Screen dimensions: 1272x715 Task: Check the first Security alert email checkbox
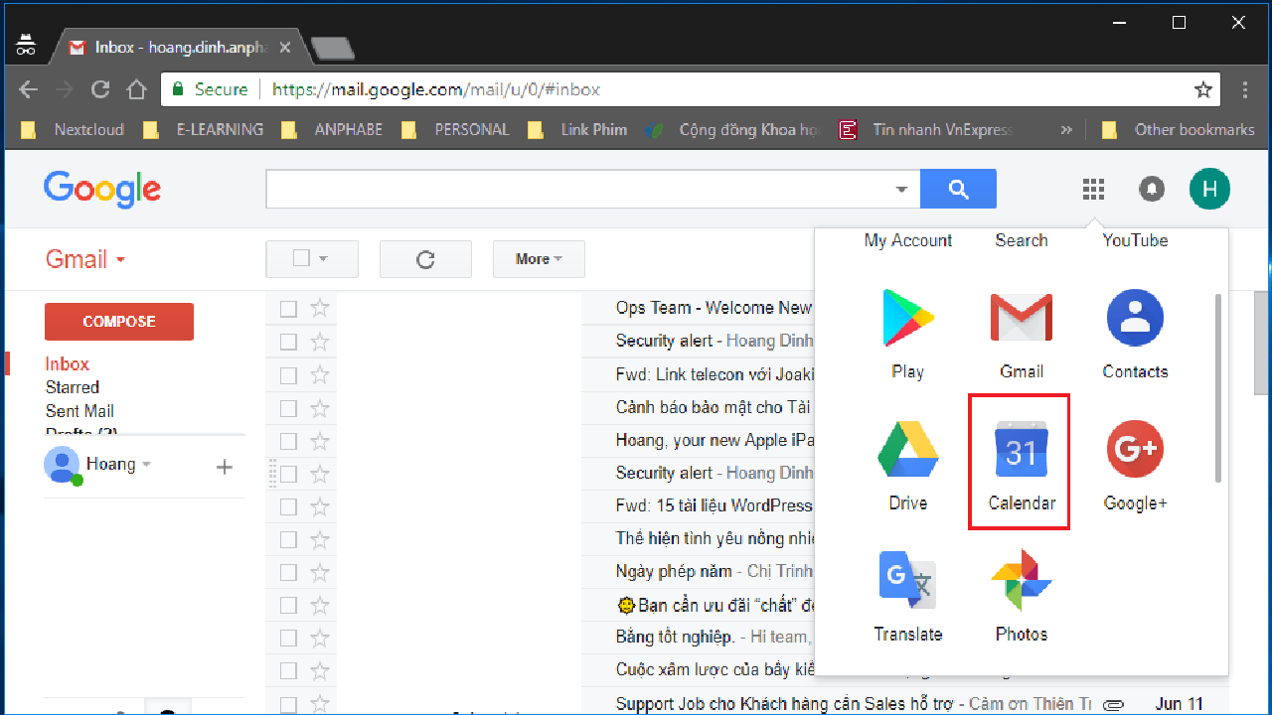288,342
